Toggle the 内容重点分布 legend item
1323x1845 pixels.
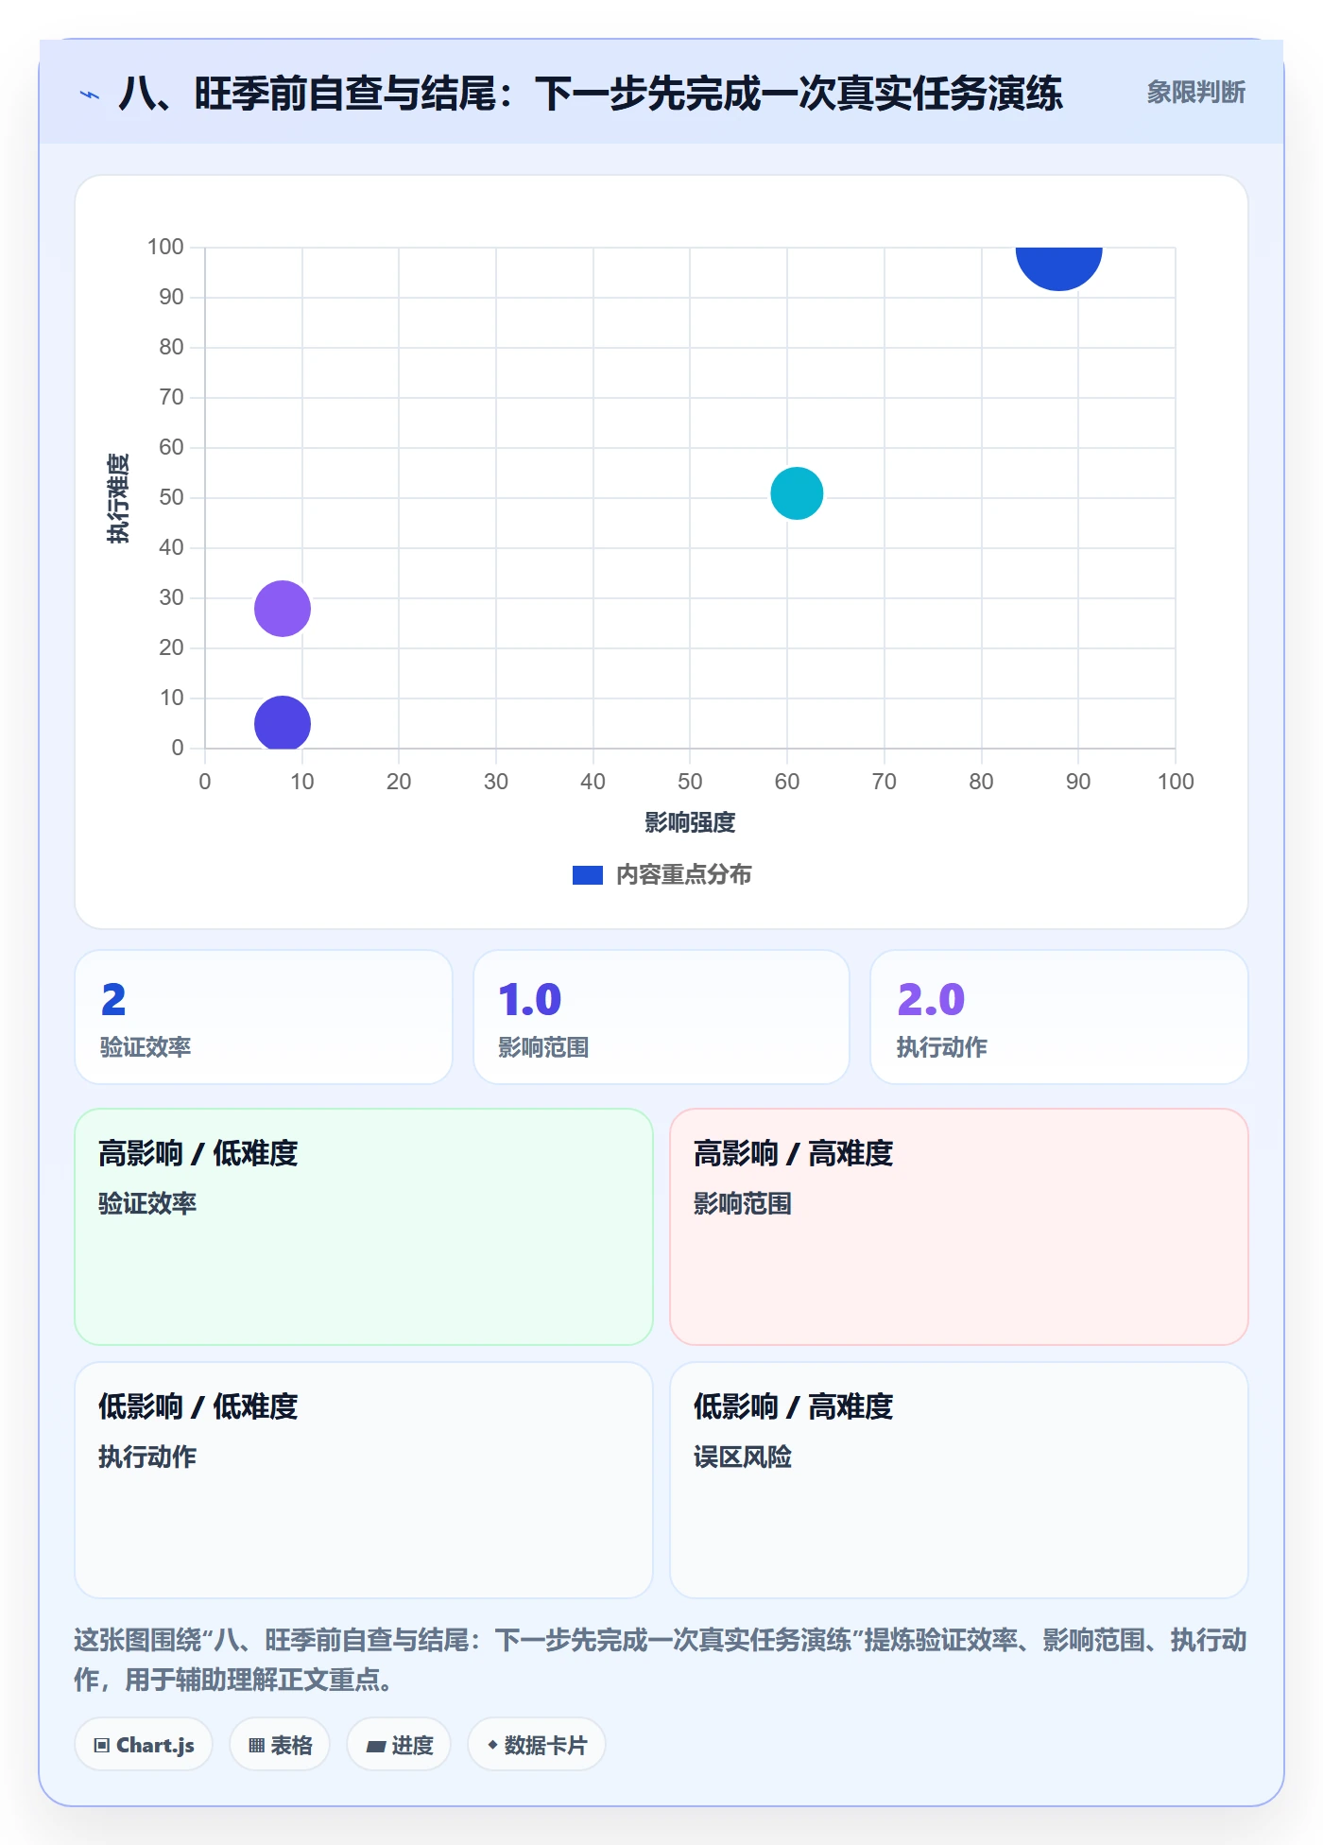click(662, 874)
